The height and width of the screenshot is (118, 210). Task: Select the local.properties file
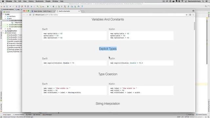[14, 52]
